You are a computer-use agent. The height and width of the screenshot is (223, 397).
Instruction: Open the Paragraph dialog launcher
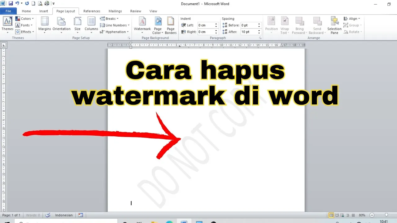click(x=260, y=38)
